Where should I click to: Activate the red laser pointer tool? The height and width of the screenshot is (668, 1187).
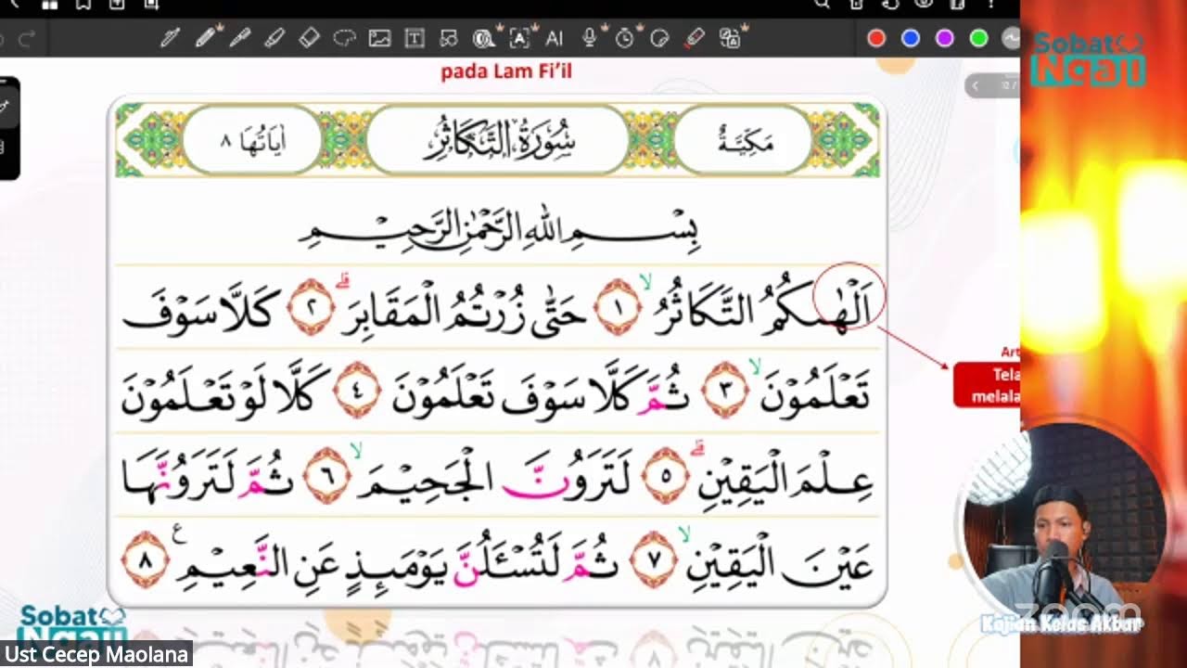694,38
